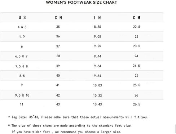Screen dimensions: 176x134
Task: Click the Tag Size 35~43 note
Action: 78,117
